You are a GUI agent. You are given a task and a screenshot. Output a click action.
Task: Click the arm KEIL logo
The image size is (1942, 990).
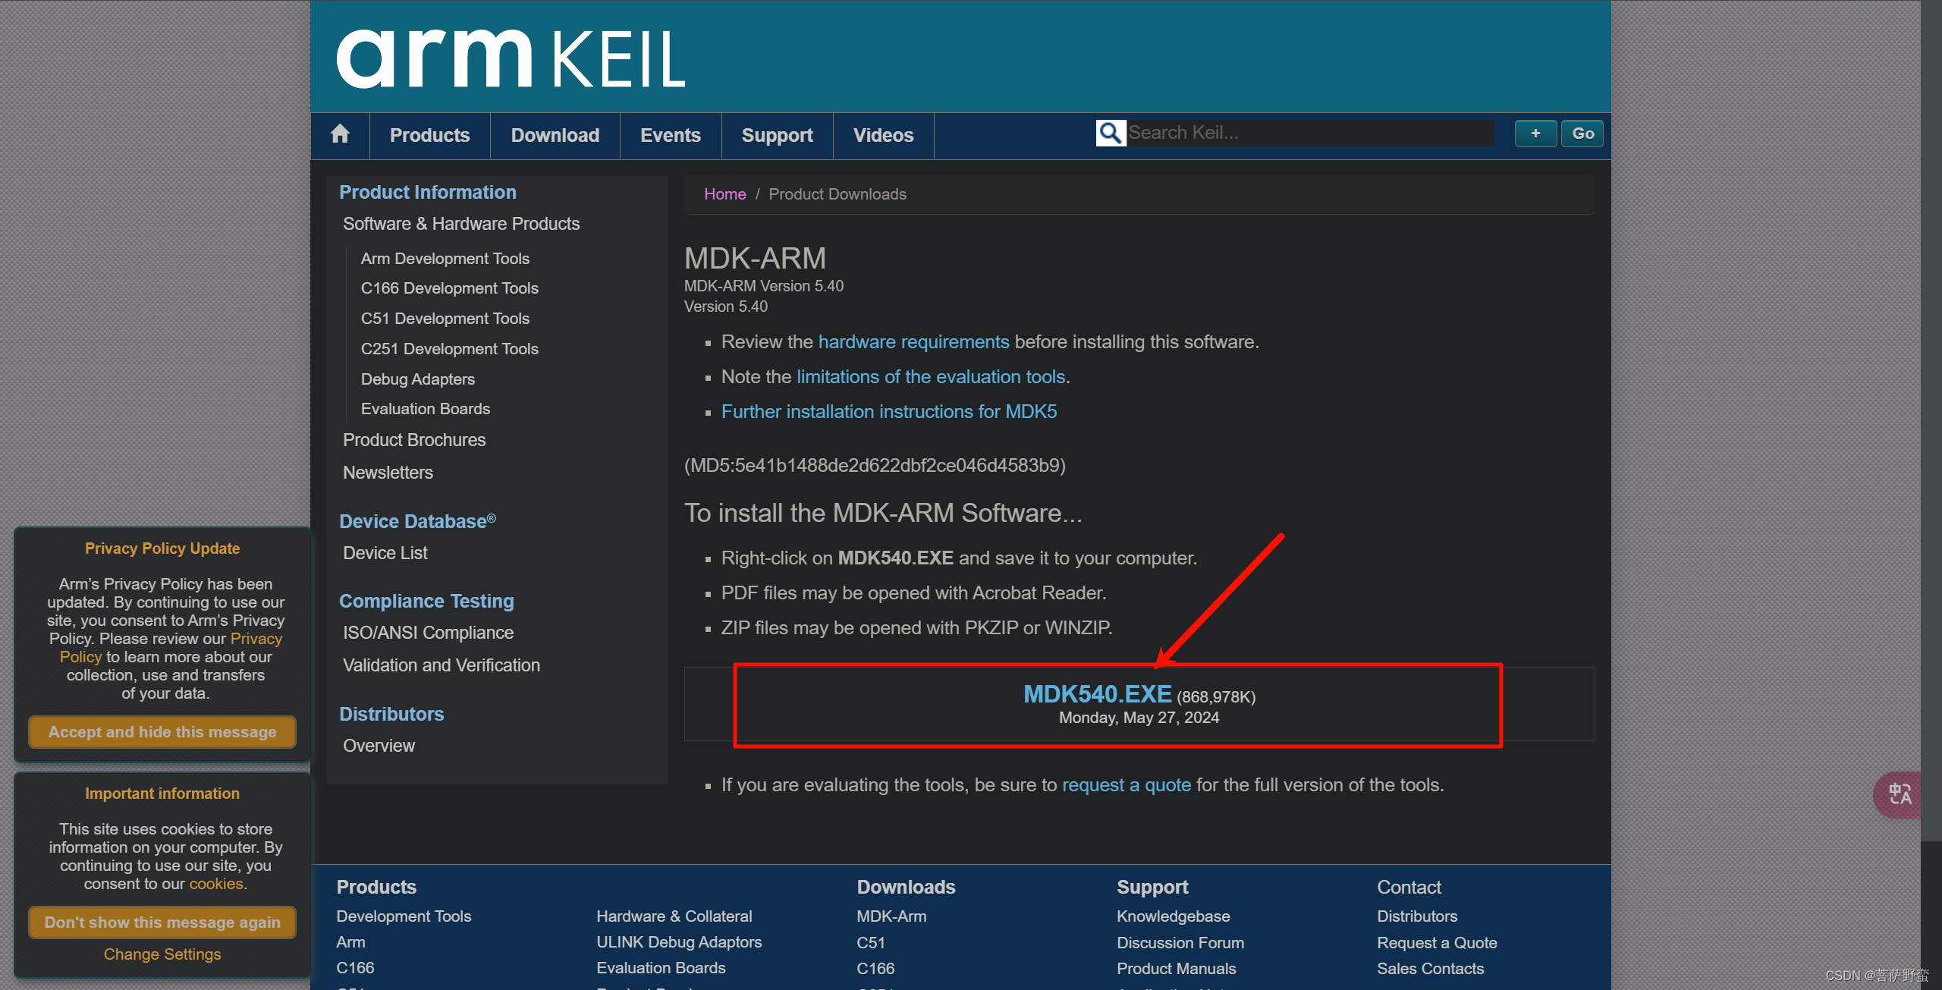click(511, 59)
